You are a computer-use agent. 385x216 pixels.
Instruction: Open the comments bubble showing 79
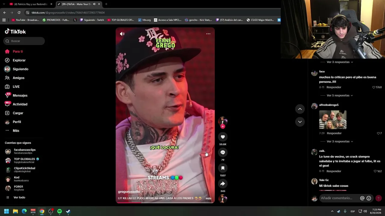(223, 152)
